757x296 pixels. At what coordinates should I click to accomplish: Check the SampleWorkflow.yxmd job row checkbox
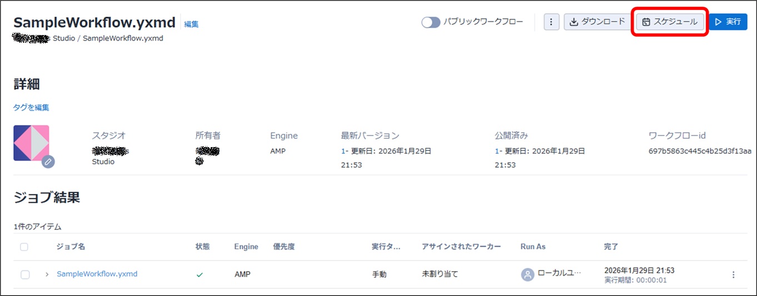25,274
